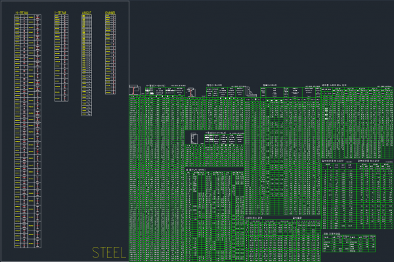Click the H-BARS green table title

point(156,85)
